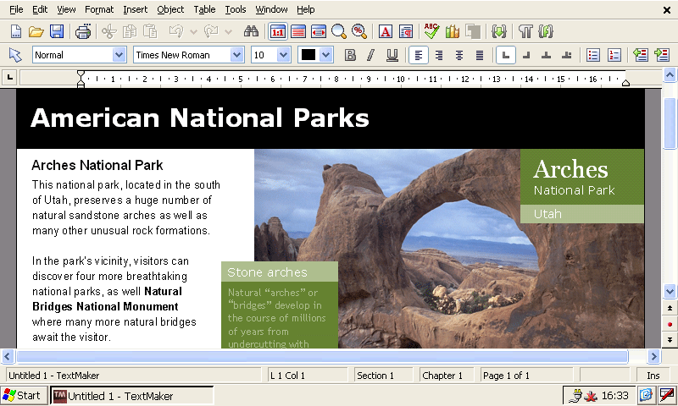Toggle italic formatting

click(370, 55)
